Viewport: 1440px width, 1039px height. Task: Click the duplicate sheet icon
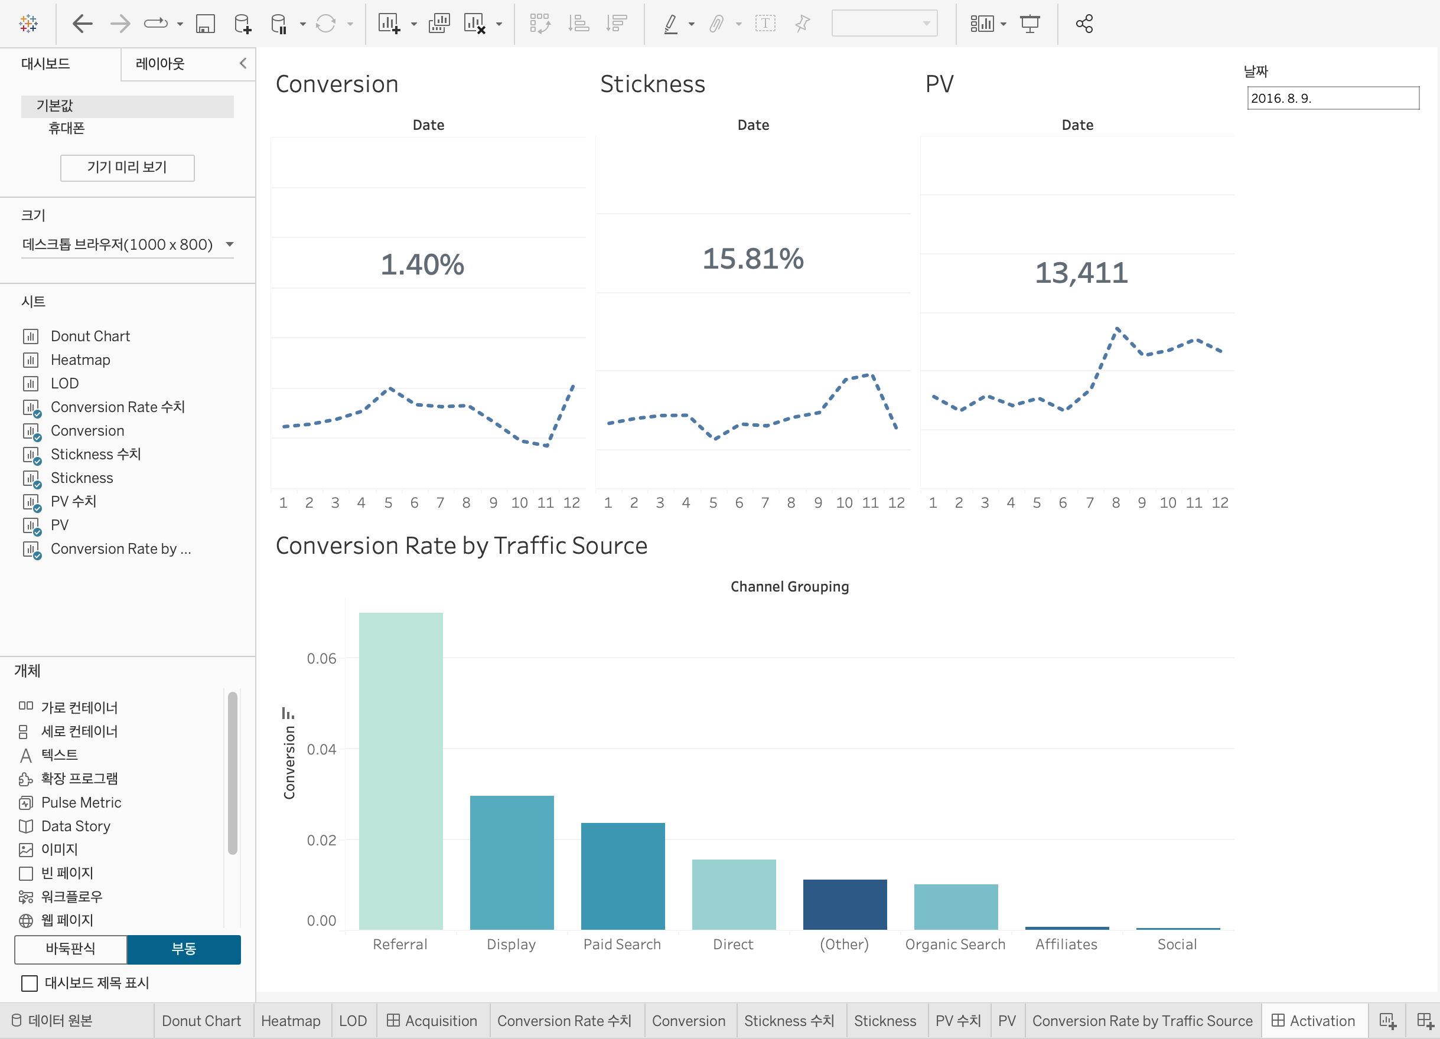439,24
